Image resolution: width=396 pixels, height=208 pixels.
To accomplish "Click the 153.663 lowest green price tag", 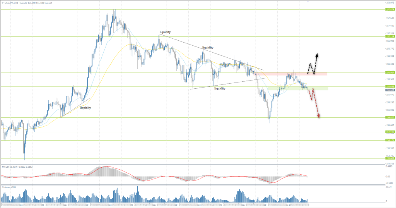I will point(389,158).
